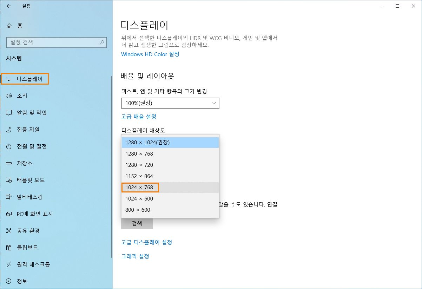Select the 1024 × 768 resolution option
This screenshot has height=289, width=422.
pyautogui.click(x=140, y=187)
